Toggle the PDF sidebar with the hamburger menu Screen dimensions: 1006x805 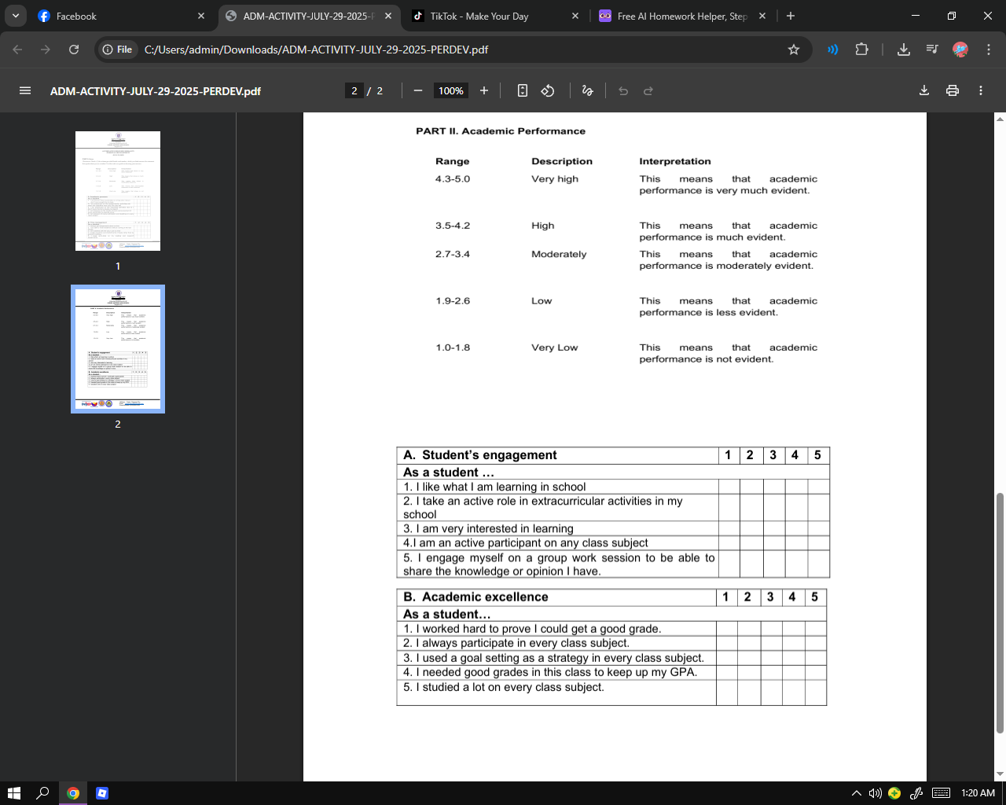tap(25, 90)
